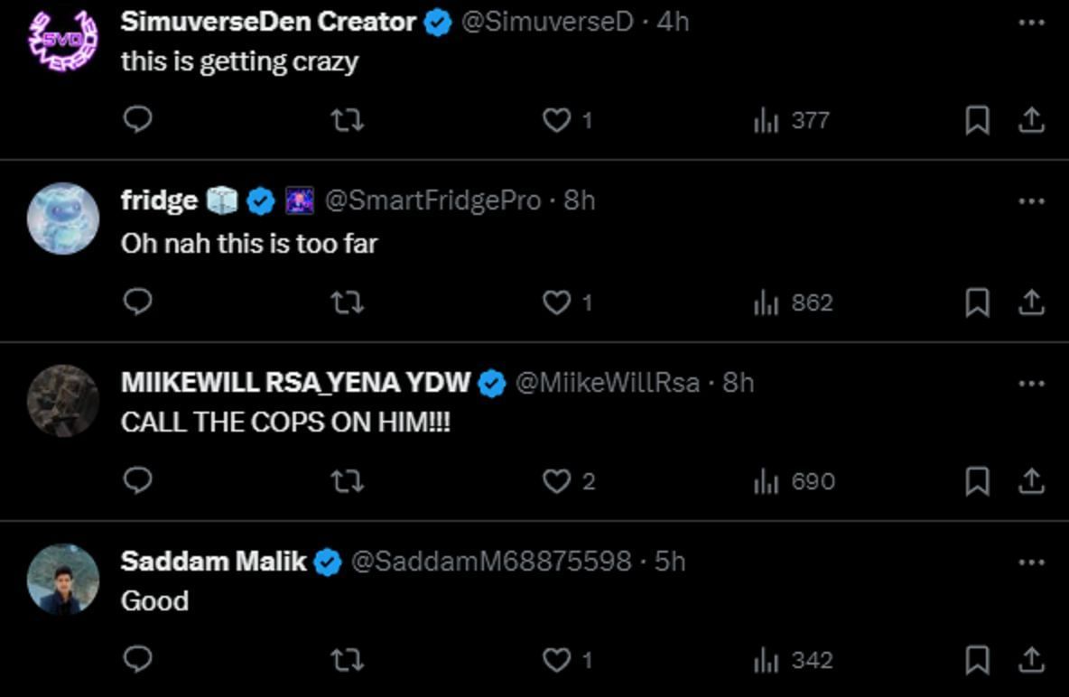Click MIIKEWILL RSA_YENA YDW display name

pos(295,383)
